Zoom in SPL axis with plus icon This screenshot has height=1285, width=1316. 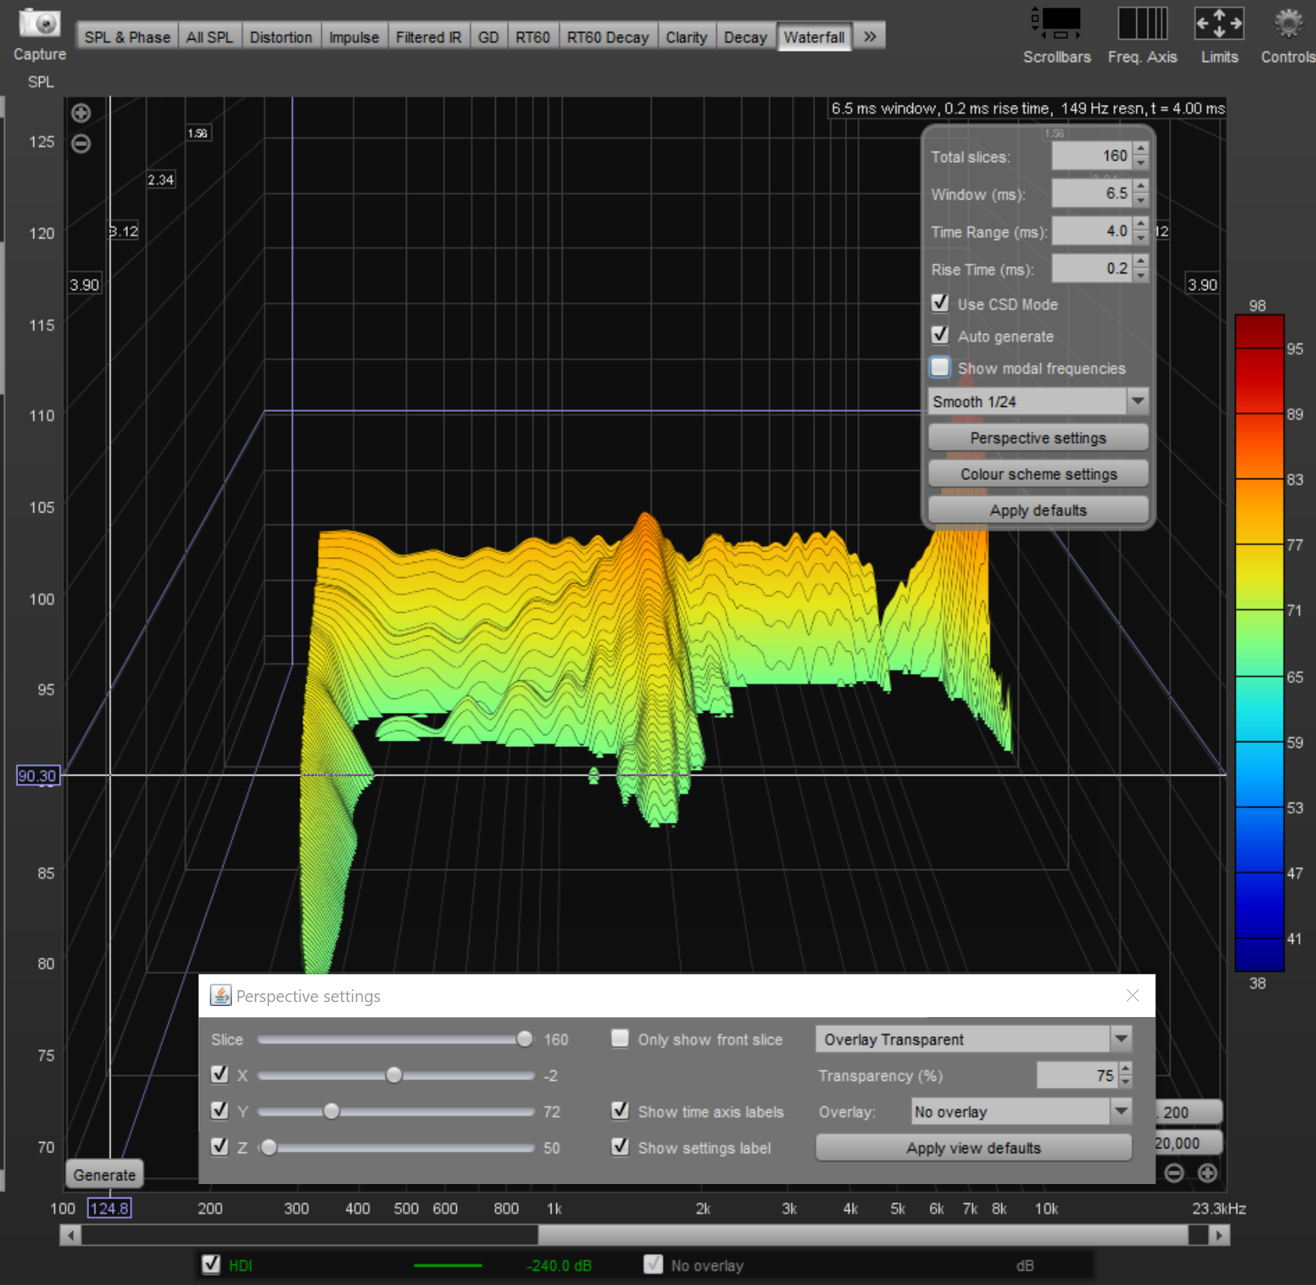pyautogui.click(x=81, y=113)
